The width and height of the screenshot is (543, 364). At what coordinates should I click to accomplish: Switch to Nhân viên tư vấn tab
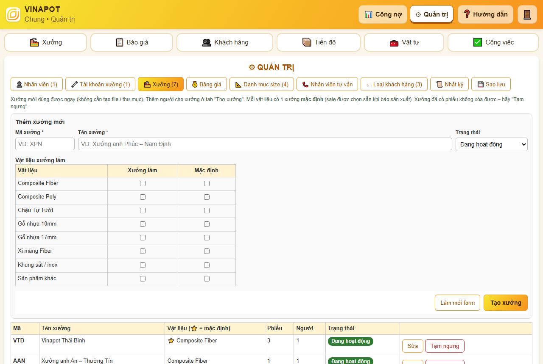point(327,84)
